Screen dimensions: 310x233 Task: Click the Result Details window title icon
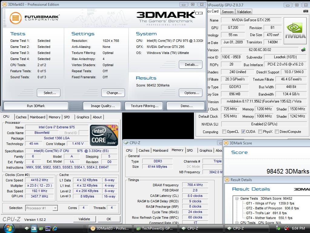[x=227, y=180]
